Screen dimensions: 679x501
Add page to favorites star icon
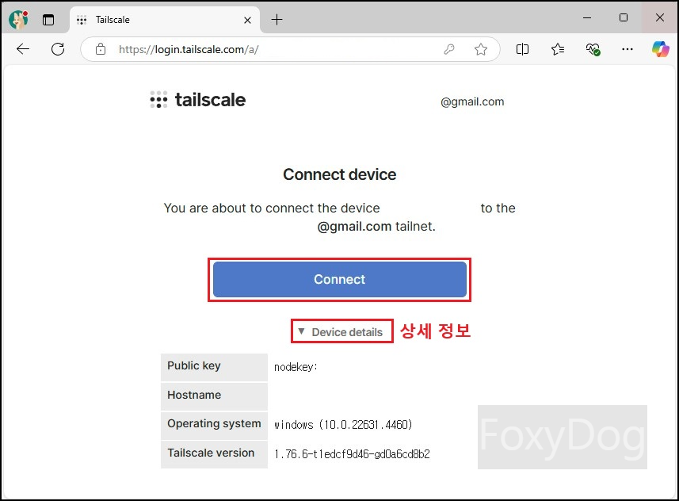tap(481, 49)
